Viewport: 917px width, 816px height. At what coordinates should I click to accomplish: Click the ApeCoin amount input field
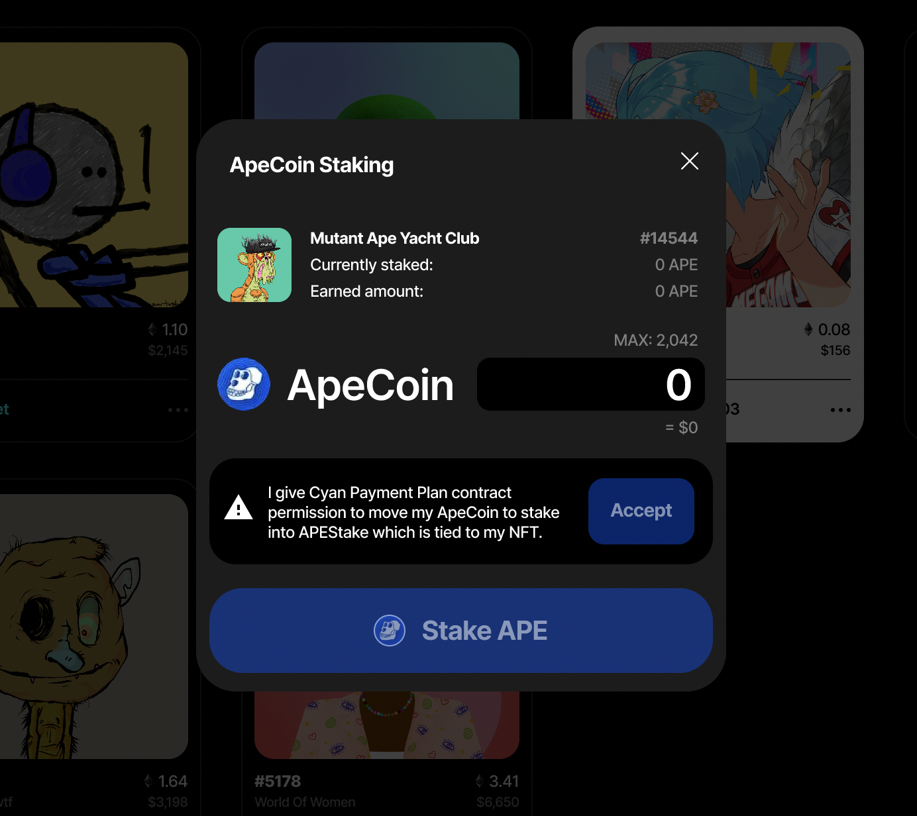pyautogui.click(x=591, y=384)
